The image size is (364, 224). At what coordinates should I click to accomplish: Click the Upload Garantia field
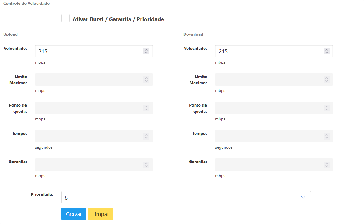(x=88, y=165)
